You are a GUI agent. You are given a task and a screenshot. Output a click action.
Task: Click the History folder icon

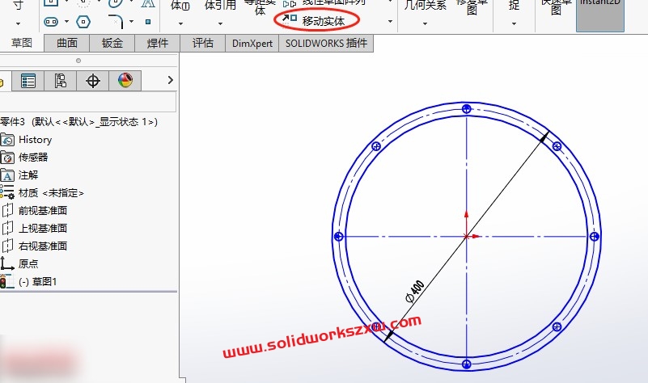[7, 140]
